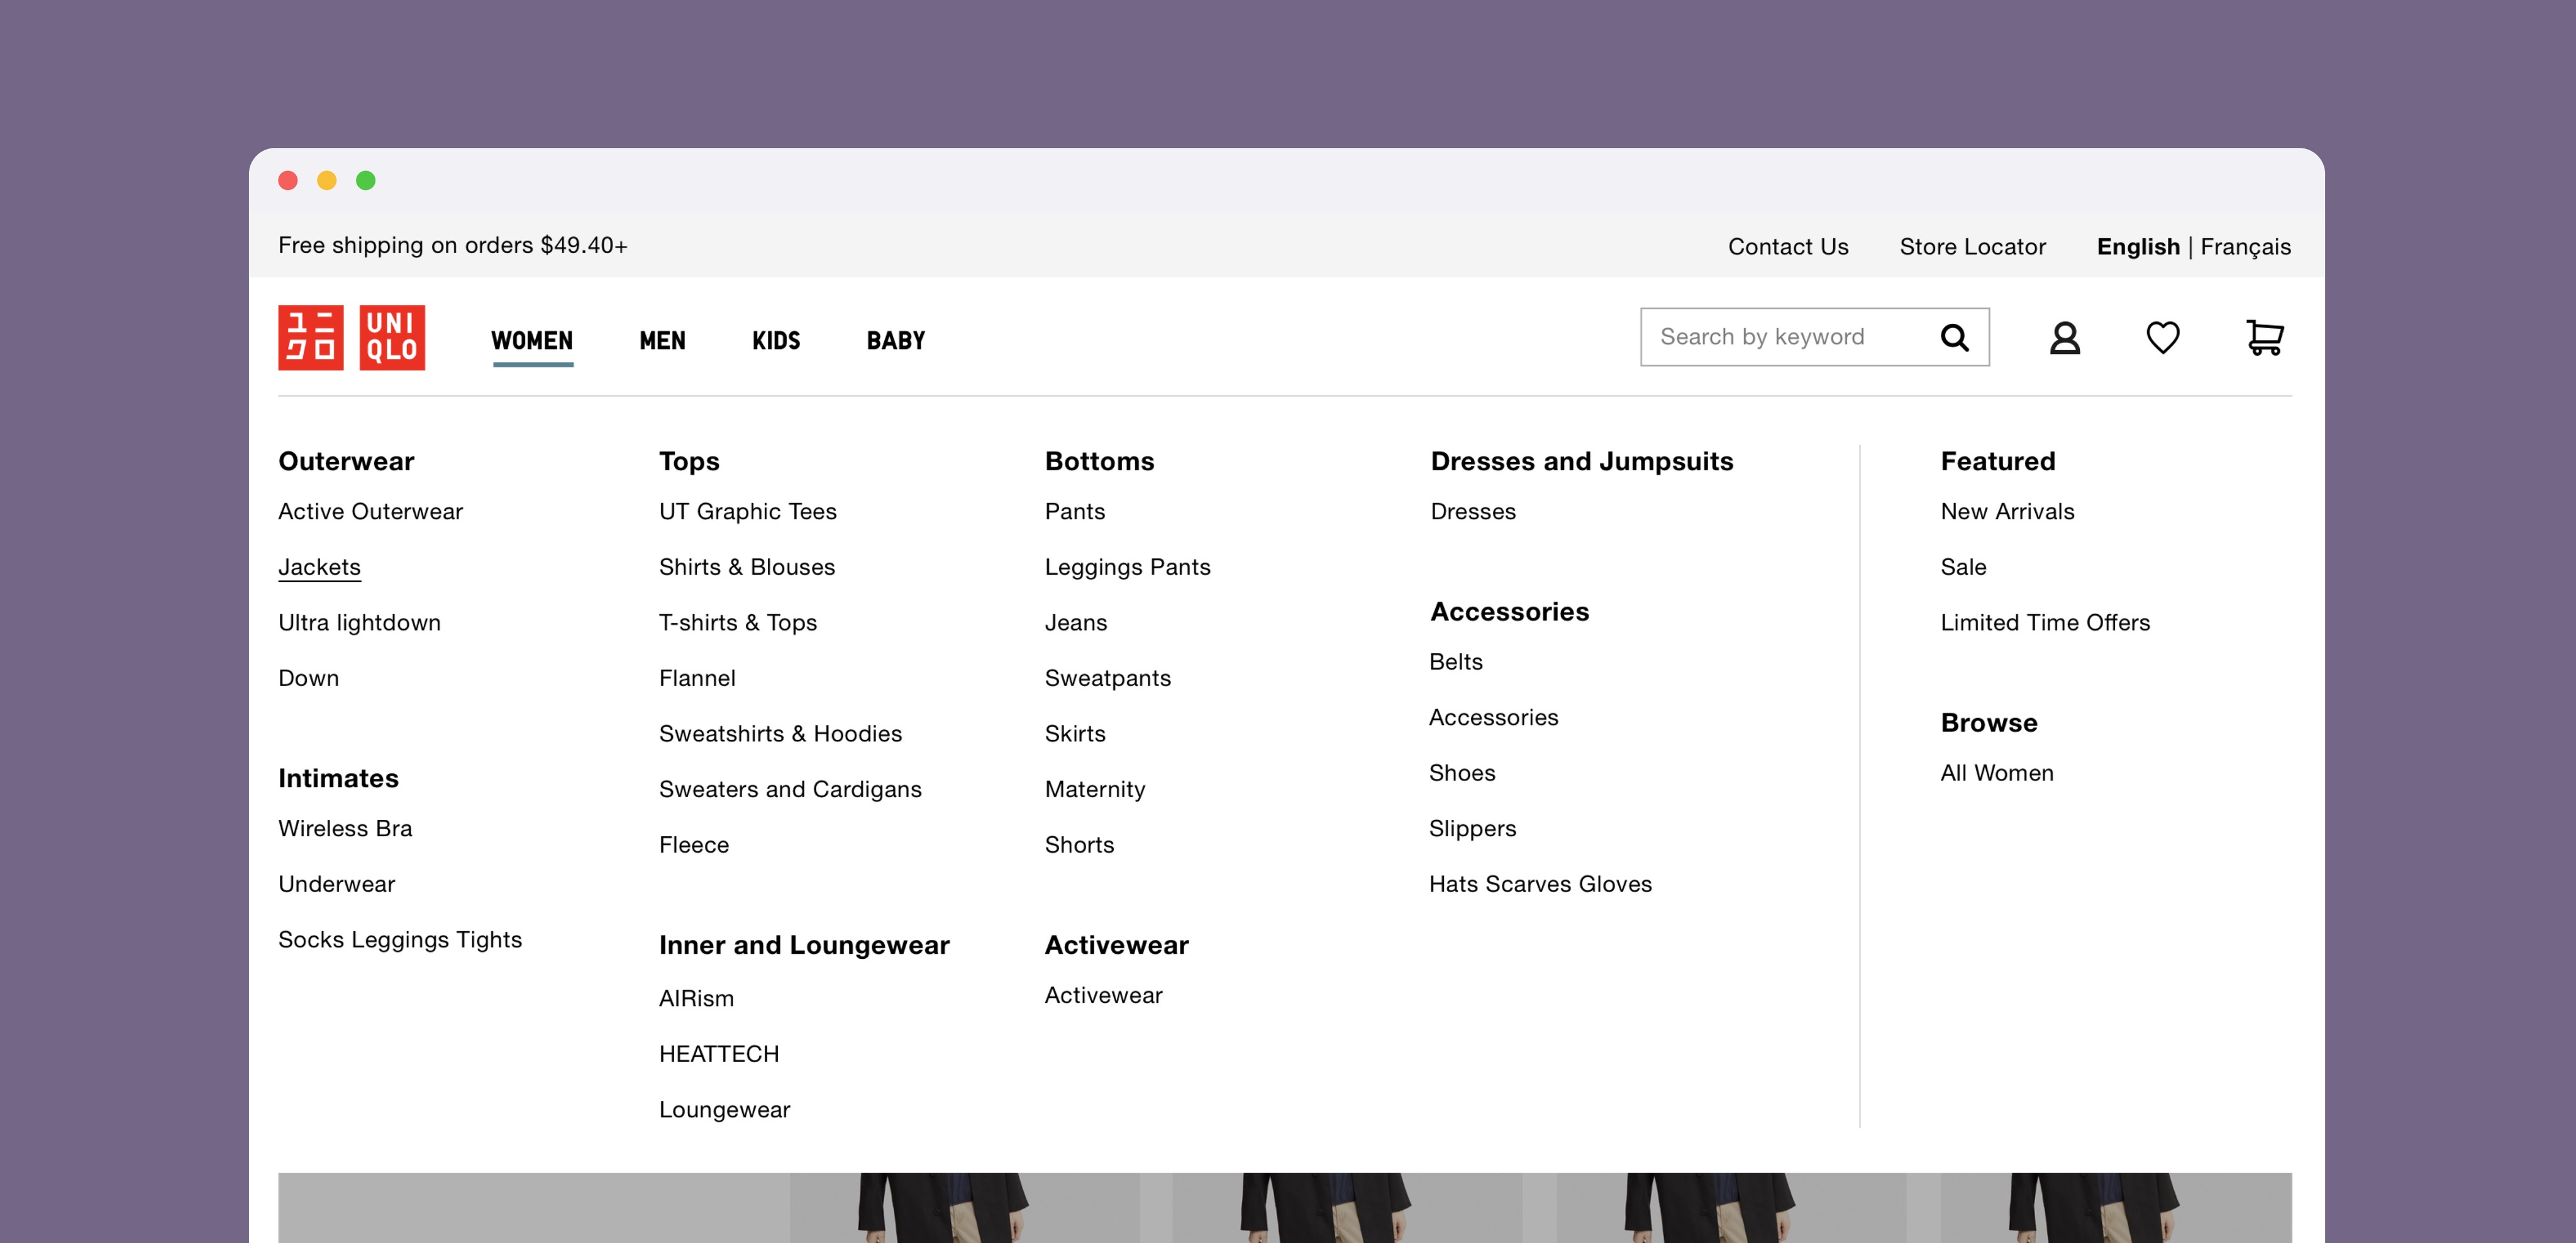Open Store Locator link
This screenshot has height=1243, width=2576.
click(1972, 247)
